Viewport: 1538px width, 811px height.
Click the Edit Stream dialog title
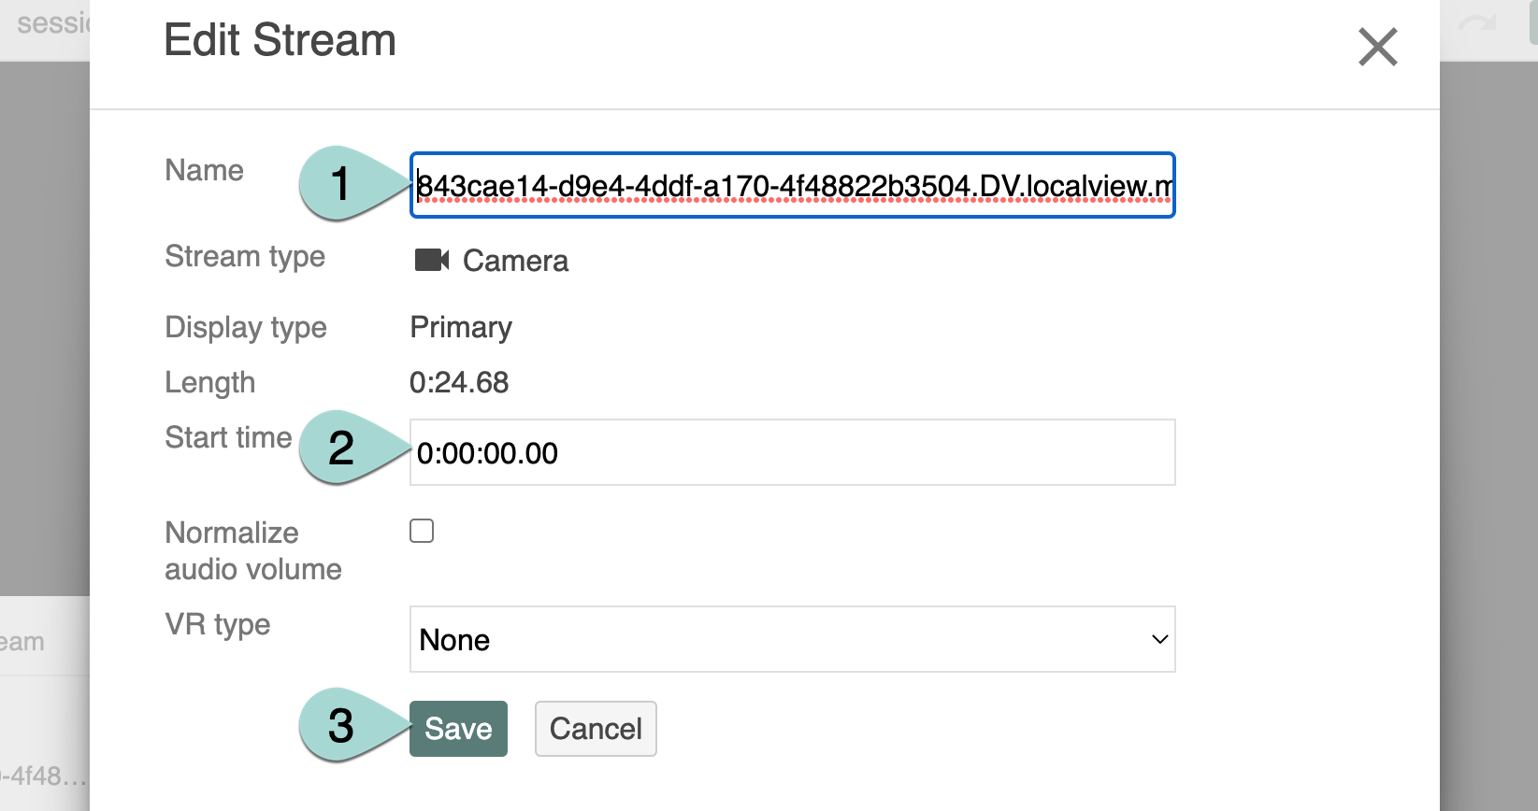(x=280, y=40)
